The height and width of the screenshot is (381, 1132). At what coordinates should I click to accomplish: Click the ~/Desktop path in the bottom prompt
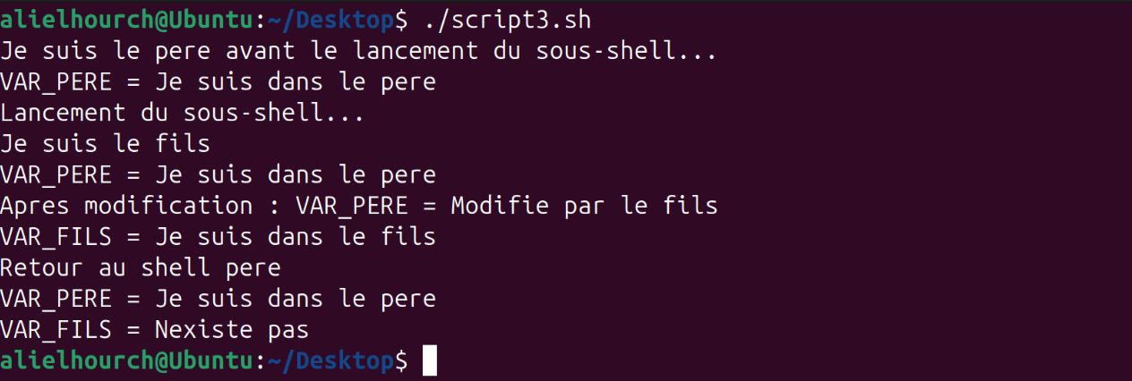pyautogui.click(x=330, y=360)
